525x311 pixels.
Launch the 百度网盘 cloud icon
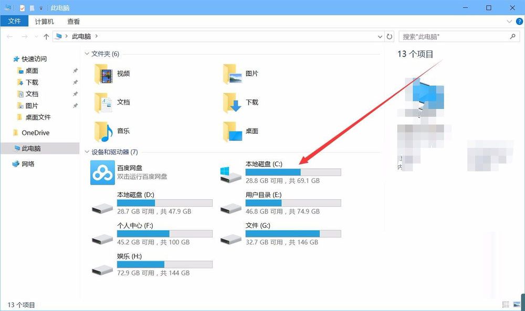click(x=102, y=172)
